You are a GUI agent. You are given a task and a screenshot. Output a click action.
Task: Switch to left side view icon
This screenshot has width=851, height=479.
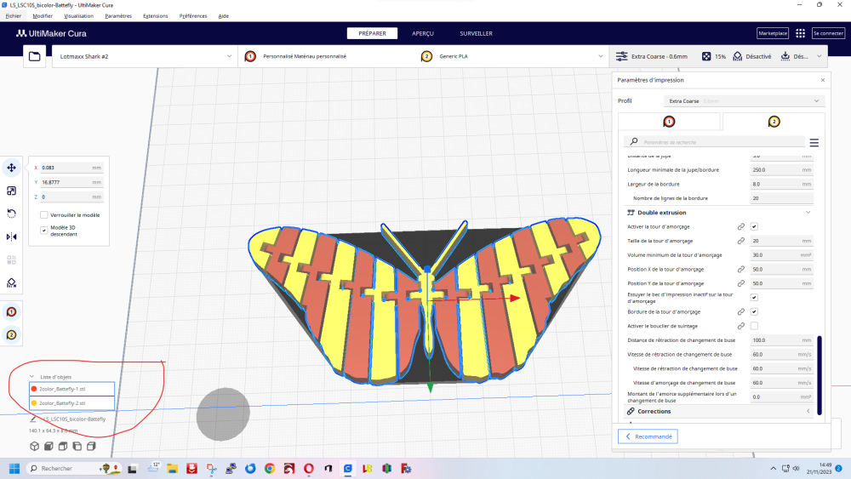[77, 446]
